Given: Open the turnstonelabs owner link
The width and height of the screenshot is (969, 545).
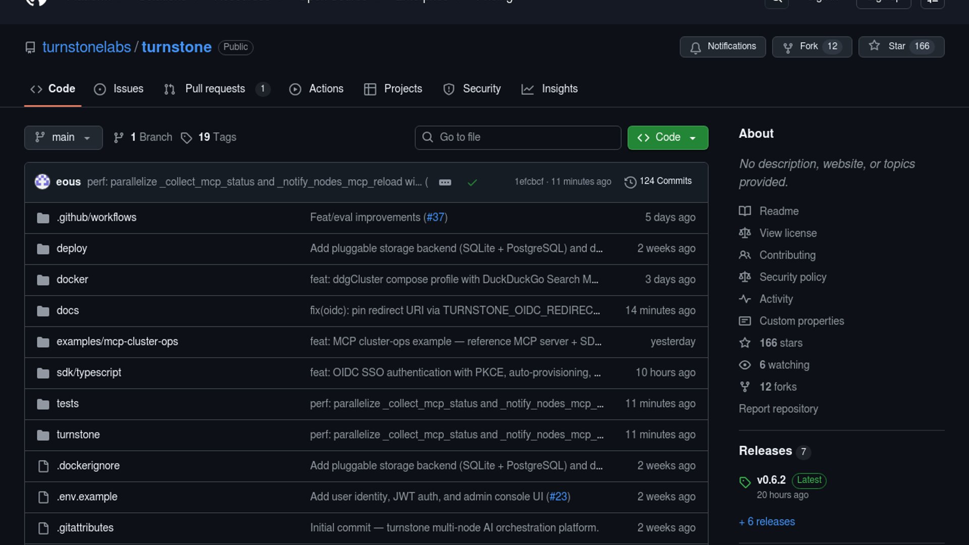Looking at the screenshot, I should (x=86, y=47).
